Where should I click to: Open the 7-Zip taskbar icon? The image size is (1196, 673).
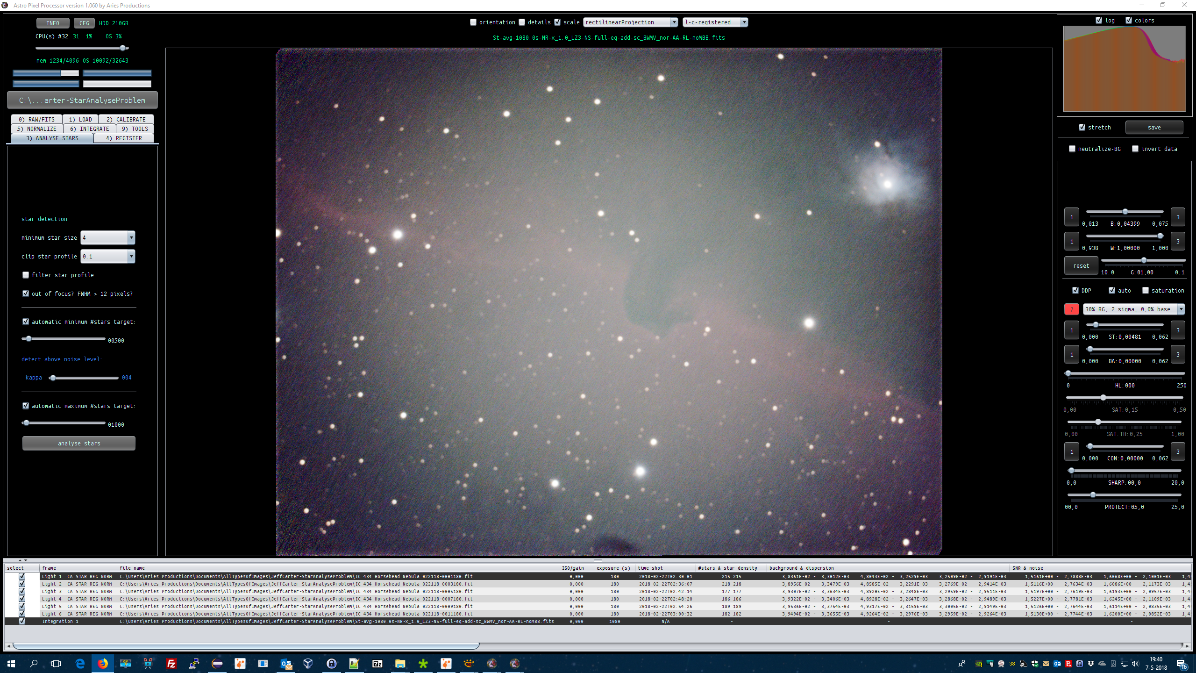[377, 663]
